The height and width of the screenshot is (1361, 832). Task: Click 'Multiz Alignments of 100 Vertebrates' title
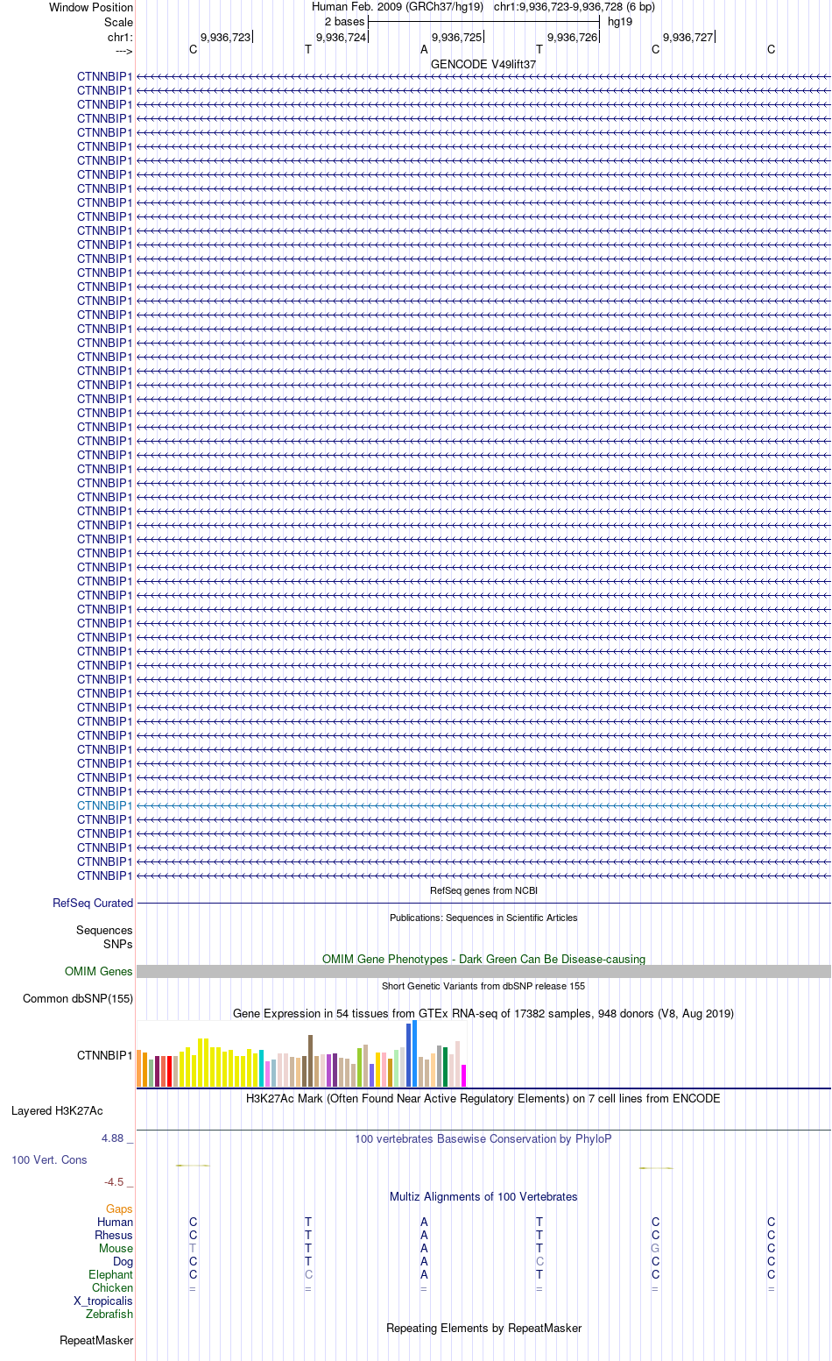tap(483, 1196)
